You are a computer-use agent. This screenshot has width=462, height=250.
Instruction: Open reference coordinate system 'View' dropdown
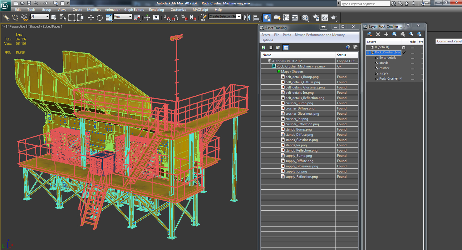tap(123, 17)
